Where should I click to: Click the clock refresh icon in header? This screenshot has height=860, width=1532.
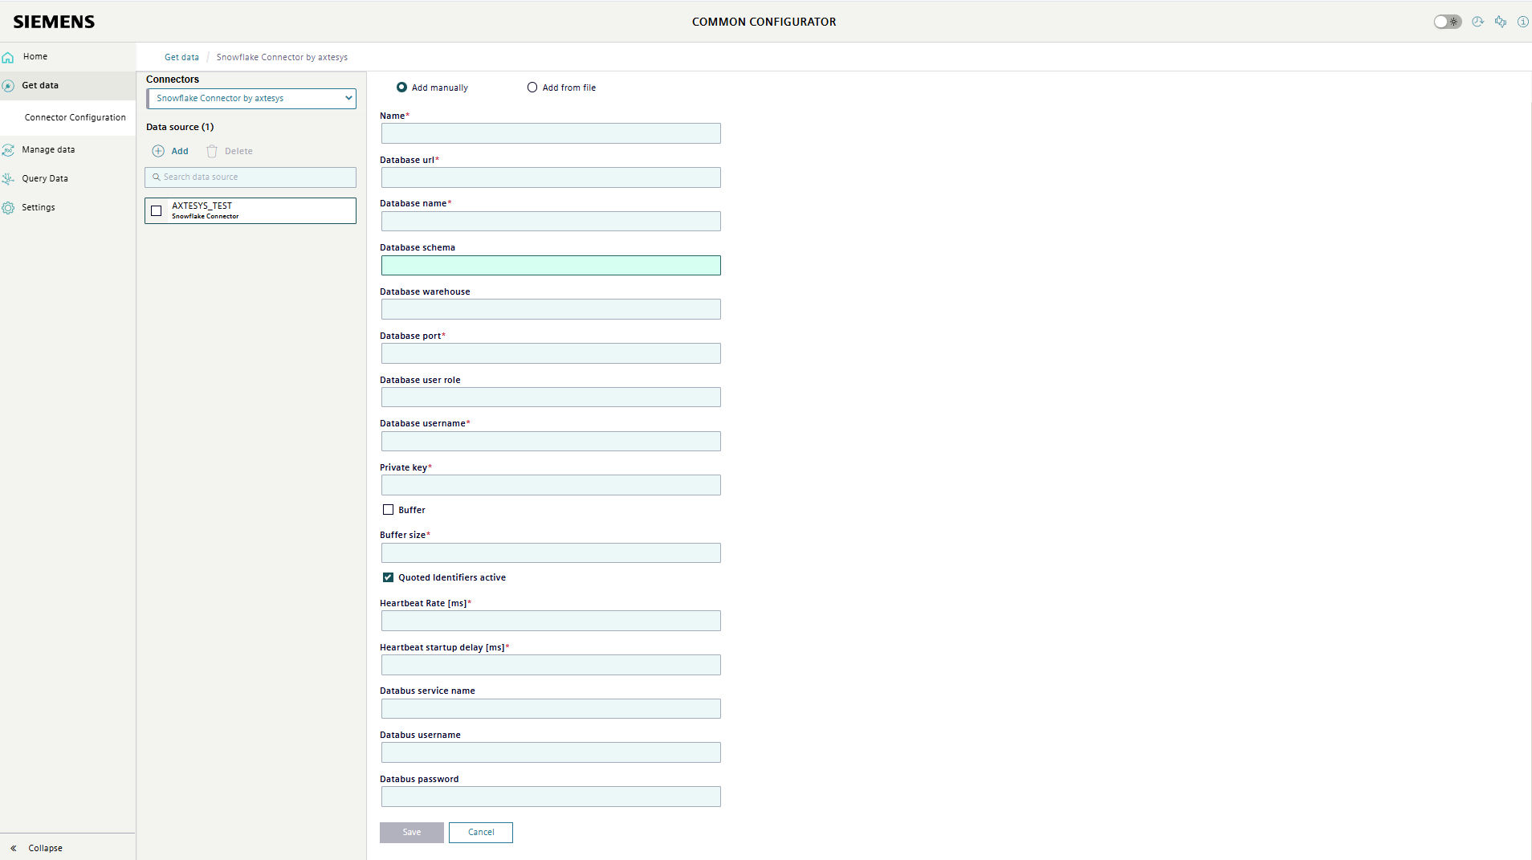tap(1477, 22)
